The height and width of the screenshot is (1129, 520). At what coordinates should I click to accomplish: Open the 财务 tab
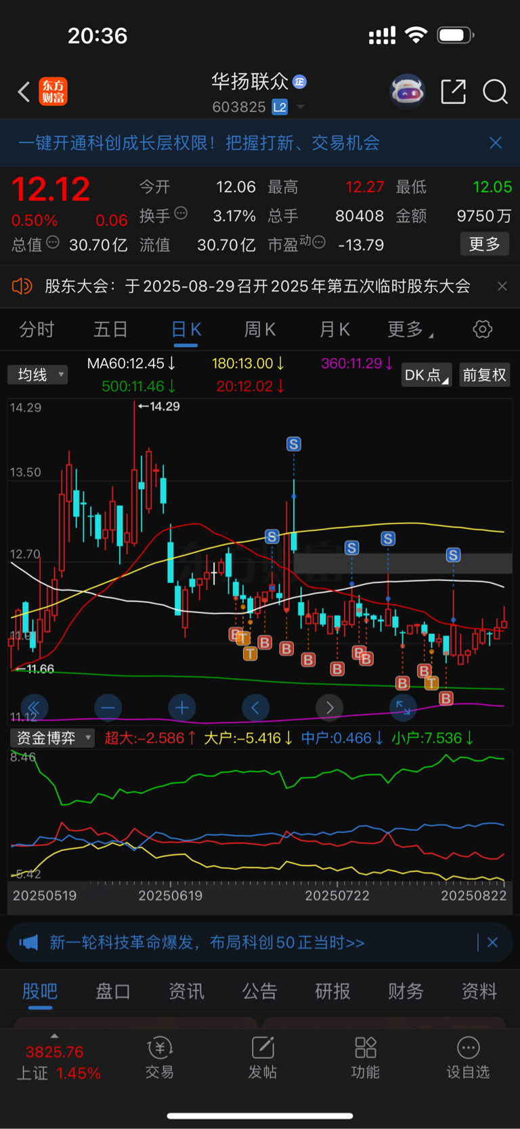406,991
